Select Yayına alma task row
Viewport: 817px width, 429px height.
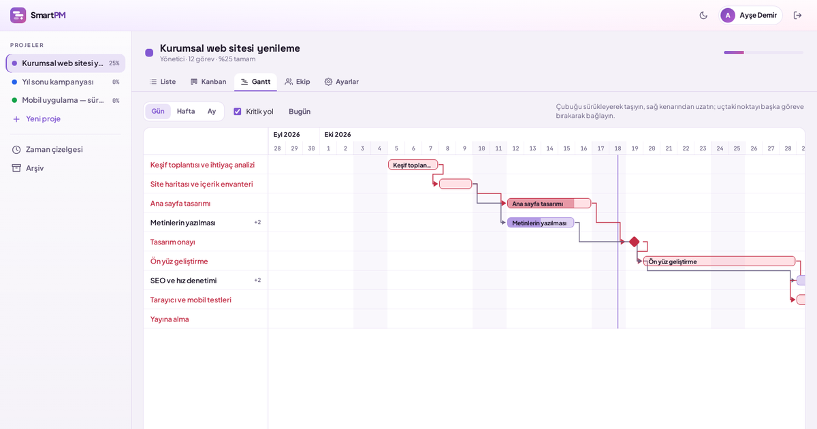coord(206,319)
